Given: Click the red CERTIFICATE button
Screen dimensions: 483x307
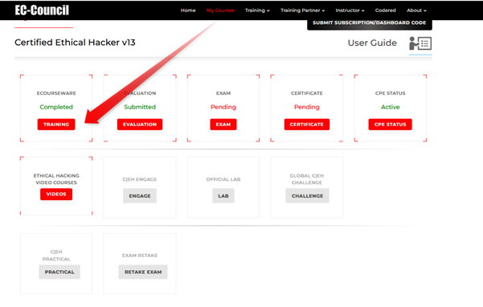Looking at the screenshot, I should [x=307, y=125].
